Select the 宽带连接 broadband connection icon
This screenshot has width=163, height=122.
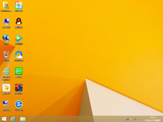coord(6,104)
